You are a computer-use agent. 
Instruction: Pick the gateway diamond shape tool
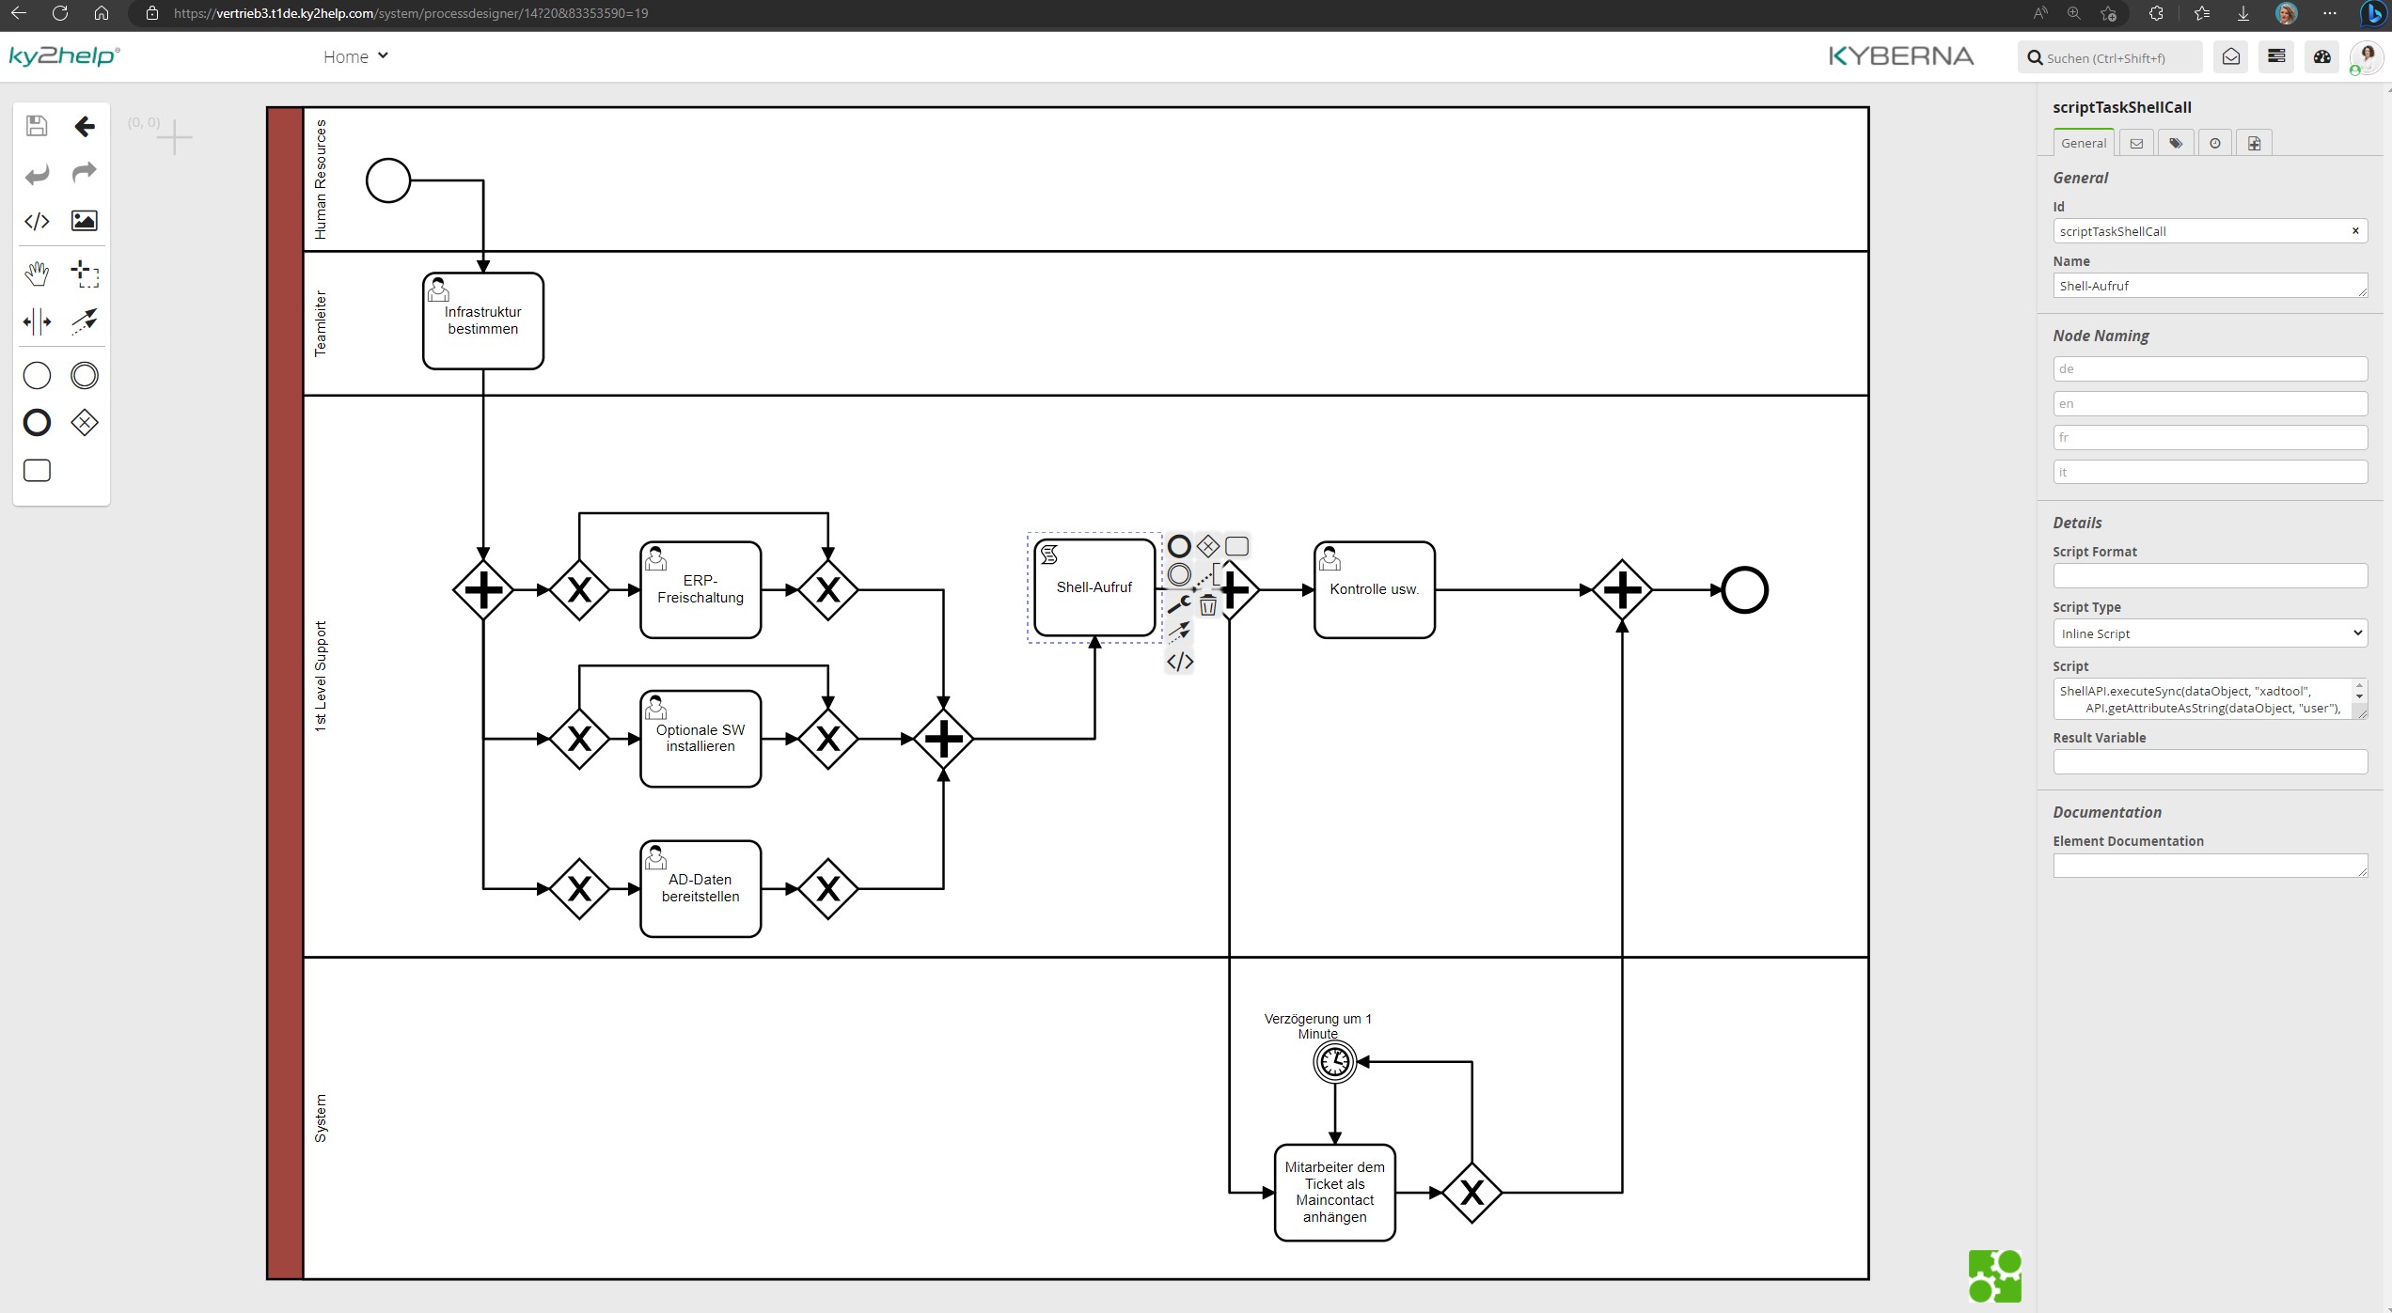[x=84, y=422]
